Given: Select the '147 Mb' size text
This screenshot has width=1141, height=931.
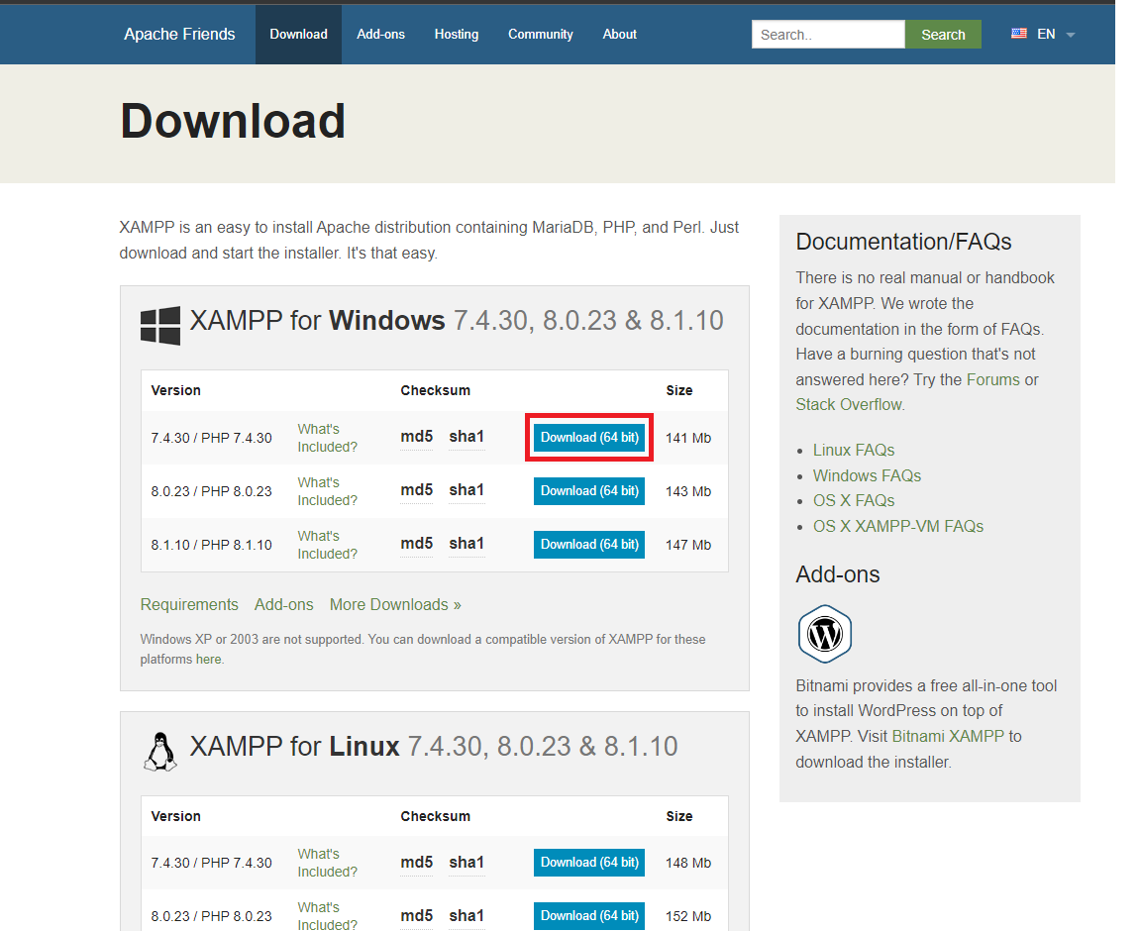Looking at the screenshot, I should [x=688, y=545].
